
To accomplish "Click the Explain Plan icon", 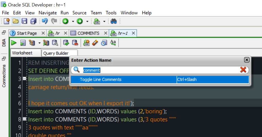I will (x=32, y=43).
